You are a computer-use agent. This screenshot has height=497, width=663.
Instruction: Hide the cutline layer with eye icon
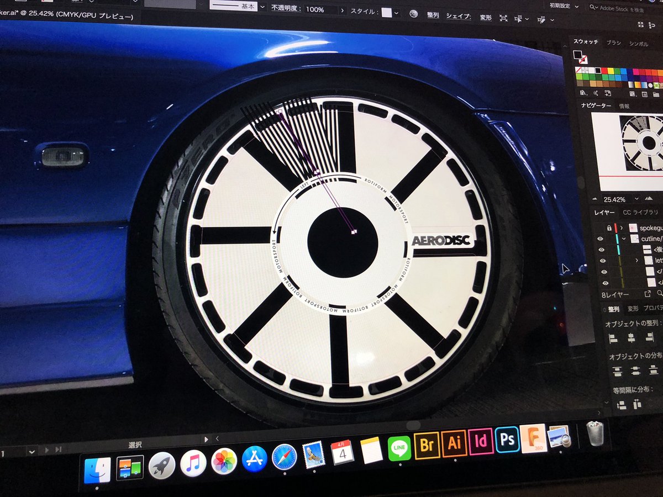tap(600, 239)
